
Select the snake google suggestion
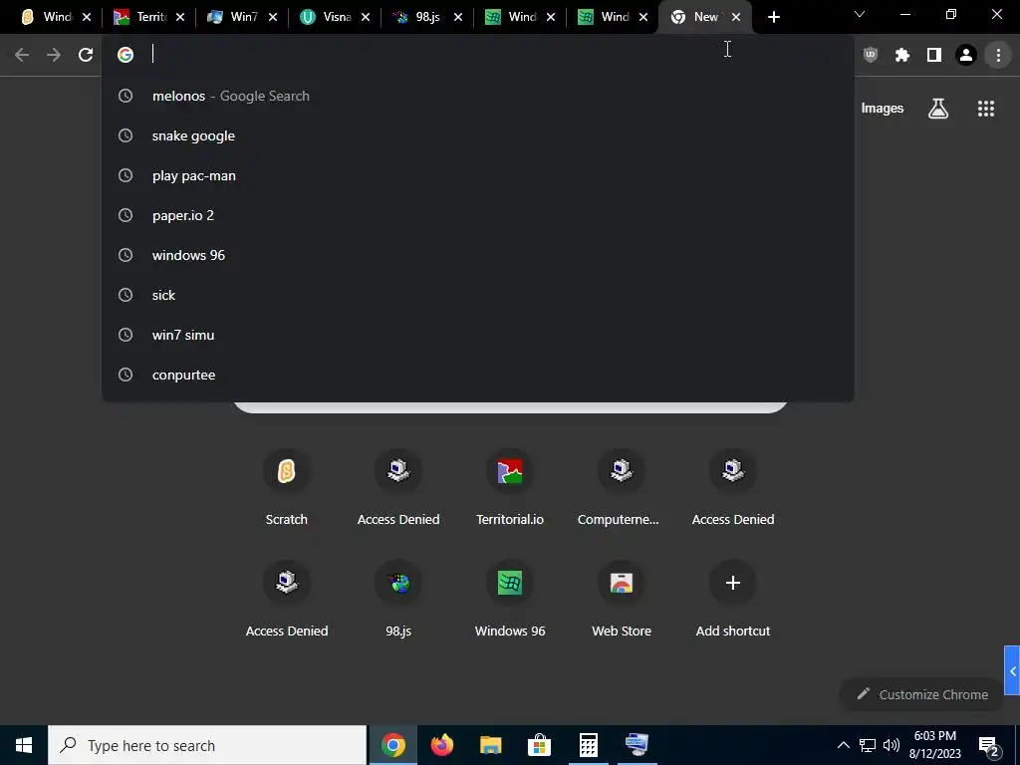(x=478, y=135)
